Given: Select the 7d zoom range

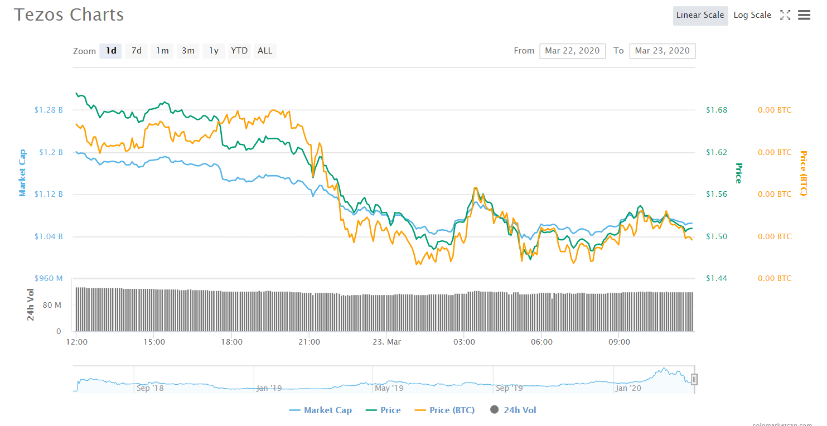Looking at the screenshot, I should 136,51.
